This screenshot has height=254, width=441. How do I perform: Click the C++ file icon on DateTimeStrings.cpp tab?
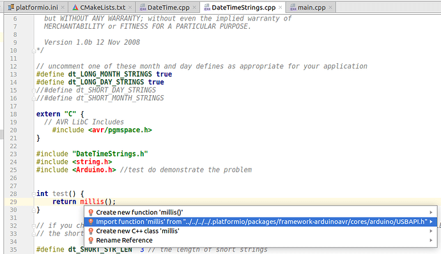[207, 8]
